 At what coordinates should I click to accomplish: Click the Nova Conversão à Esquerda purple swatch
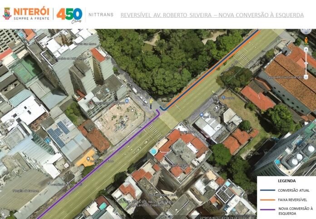tap(268, 210)
